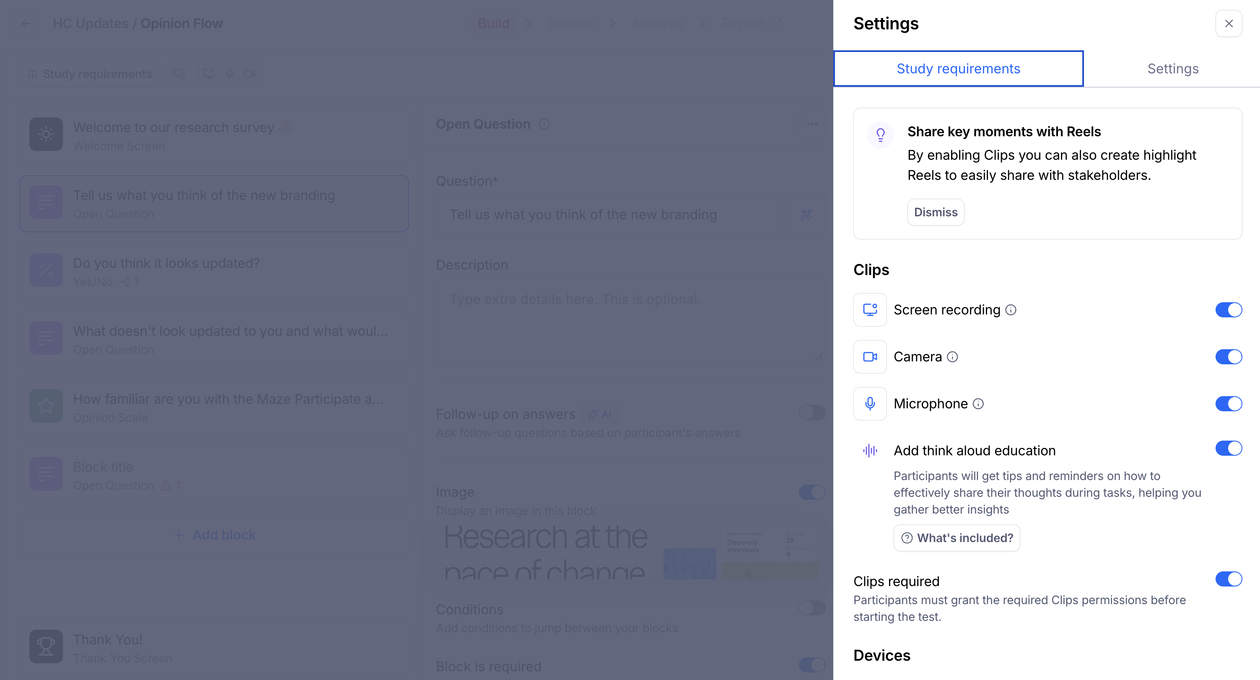Disable the Camera toggle
This screenshot has width=1260, height=680.
(x=1228, y=357)
